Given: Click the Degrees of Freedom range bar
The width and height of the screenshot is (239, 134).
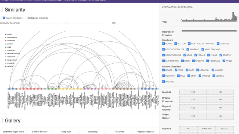Looking at the screenshot, I should [x=209, y=31].
